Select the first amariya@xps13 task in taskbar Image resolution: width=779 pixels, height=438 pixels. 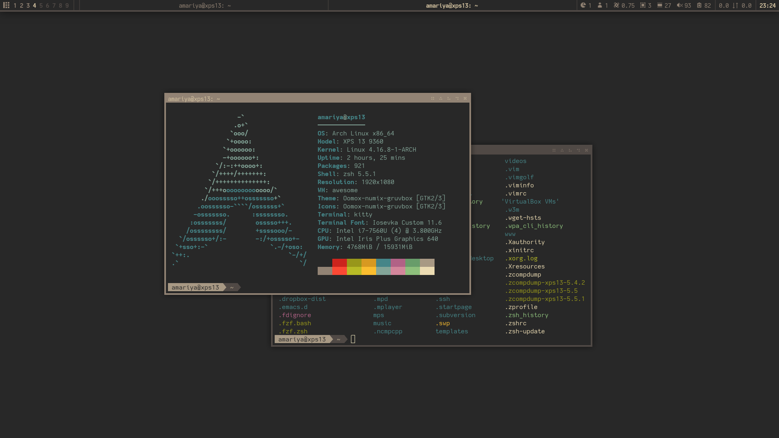pyautogui.click(x=204, y=5)
